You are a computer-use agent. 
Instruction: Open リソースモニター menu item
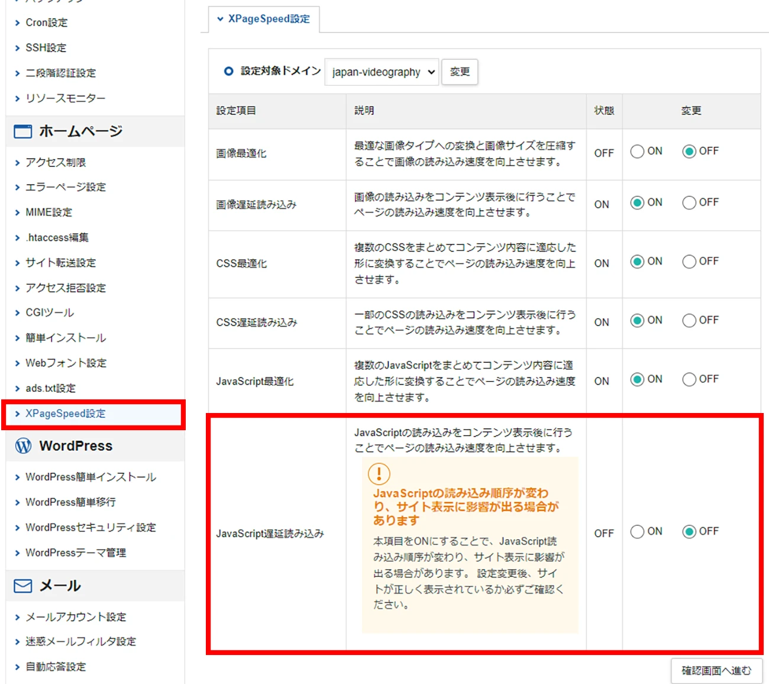[x=66, y=98]
